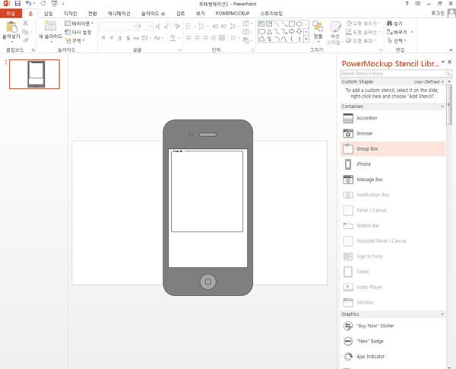Collapse the ribbon with the caret

(451, 49)
